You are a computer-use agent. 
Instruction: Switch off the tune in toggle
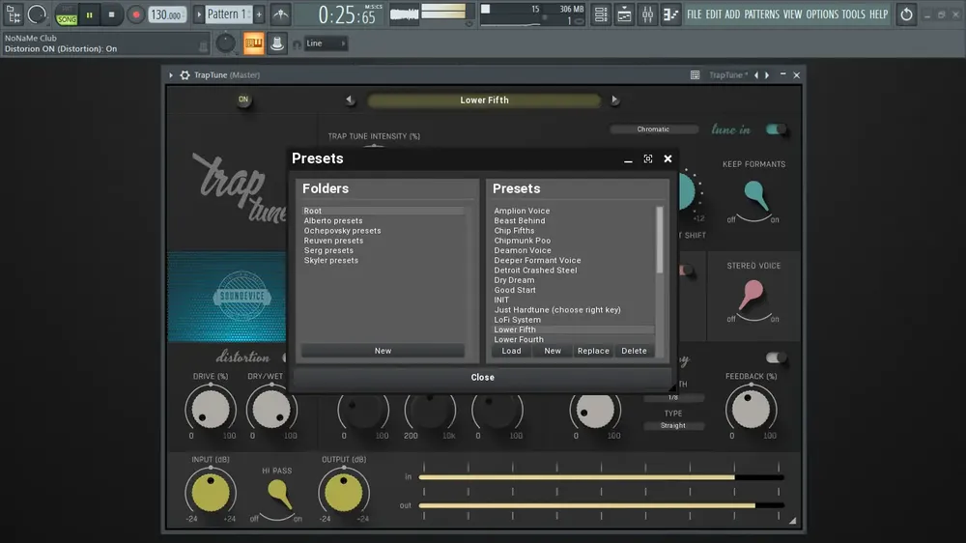(x=776, y=129)
